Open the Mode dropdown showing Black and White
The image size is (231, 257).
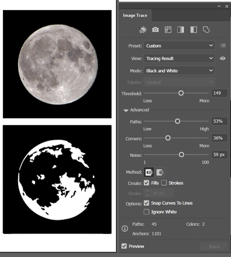click(179, 71)
